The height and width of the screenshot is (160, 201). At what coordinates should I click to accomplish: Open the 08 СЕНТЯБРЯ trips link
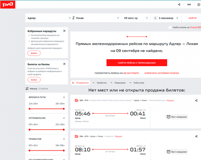pos(131,73)
